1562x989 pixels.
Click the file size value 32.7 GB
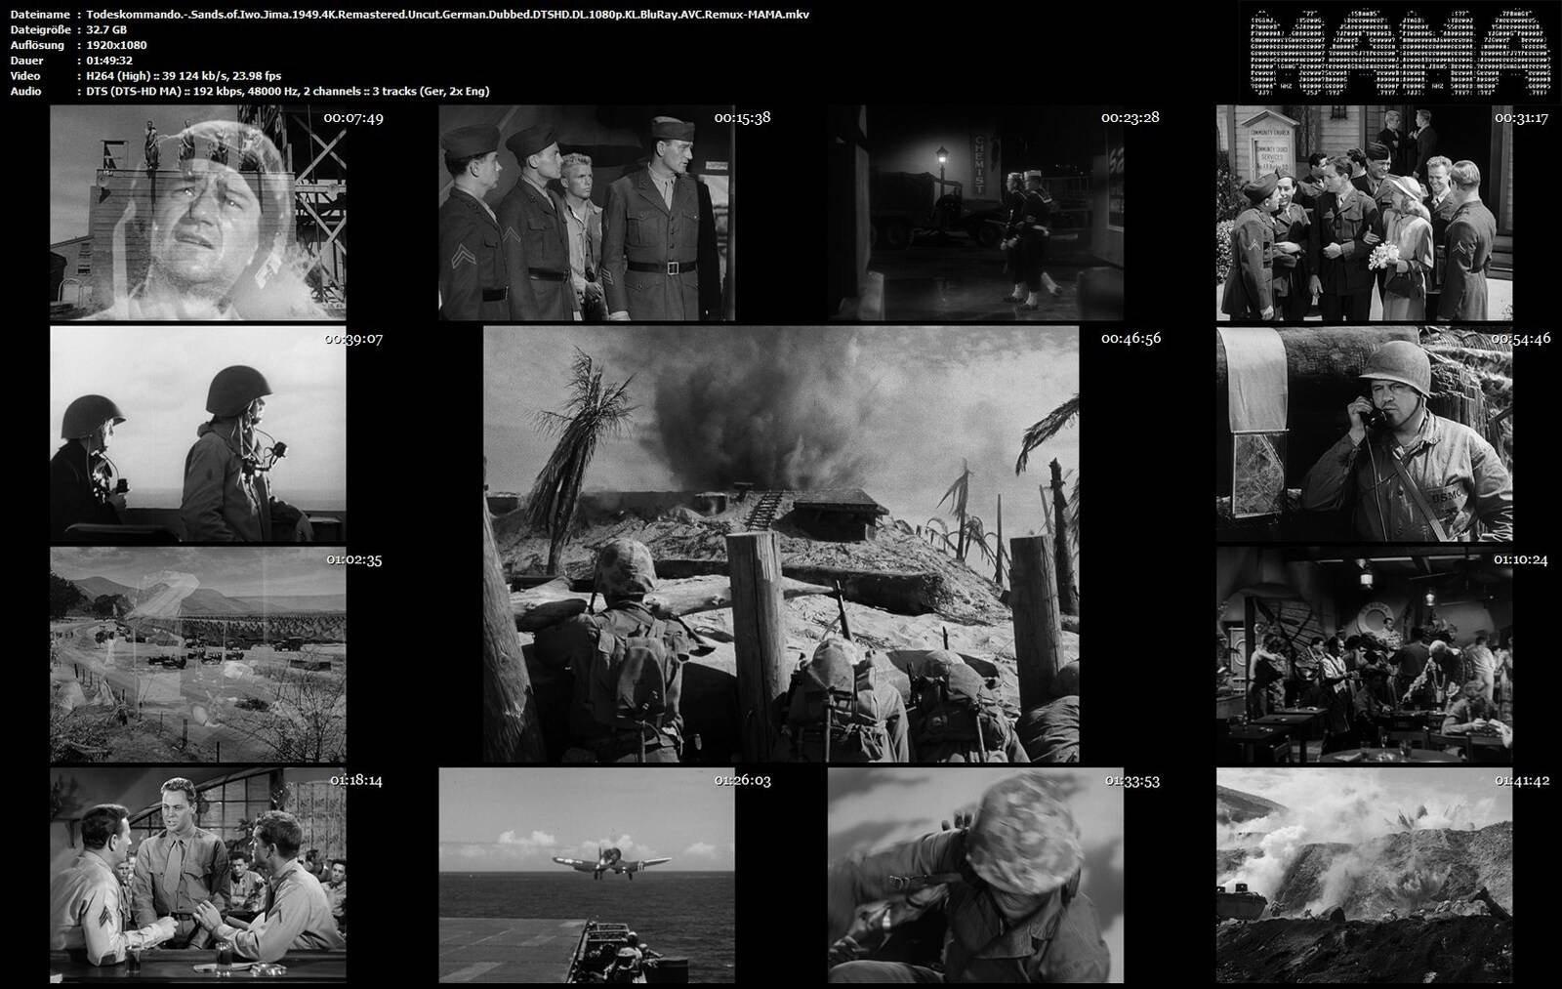[106, 30]
